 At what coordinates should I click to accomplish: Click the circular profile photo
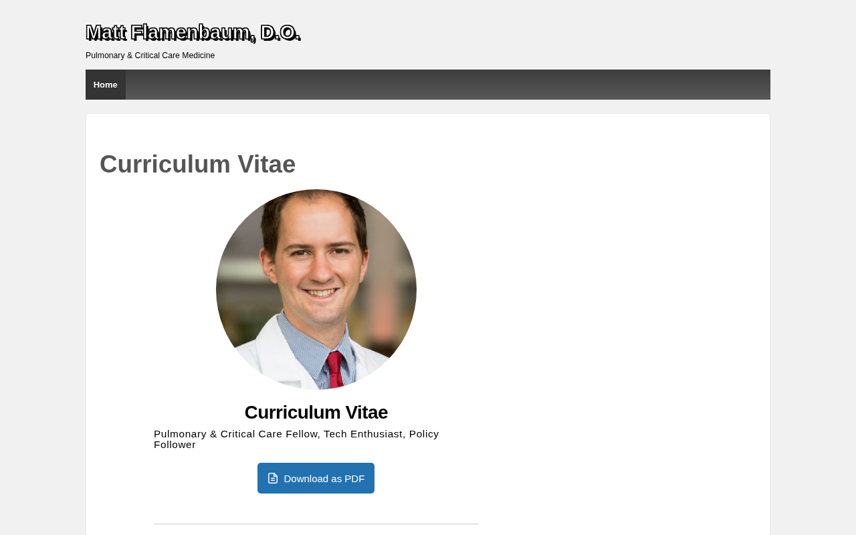click(x=316, y=290)
